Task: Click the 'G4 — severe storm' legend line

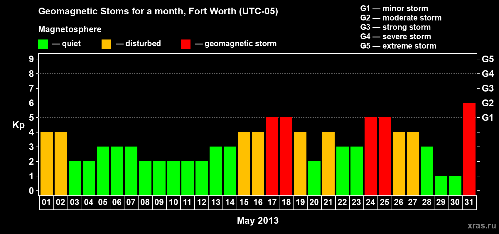Action: 396,37
